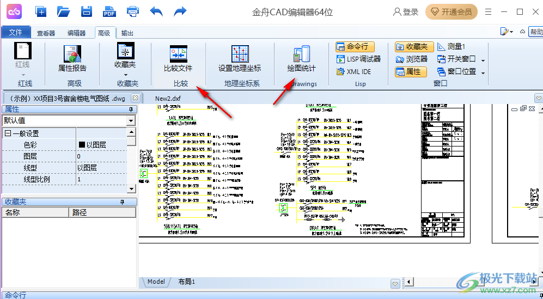The height and width of the screenshot is (299, 543).
Task: Toggle the 属性 properties panel button
Action: pyautogui.click(x=411, y=72)
